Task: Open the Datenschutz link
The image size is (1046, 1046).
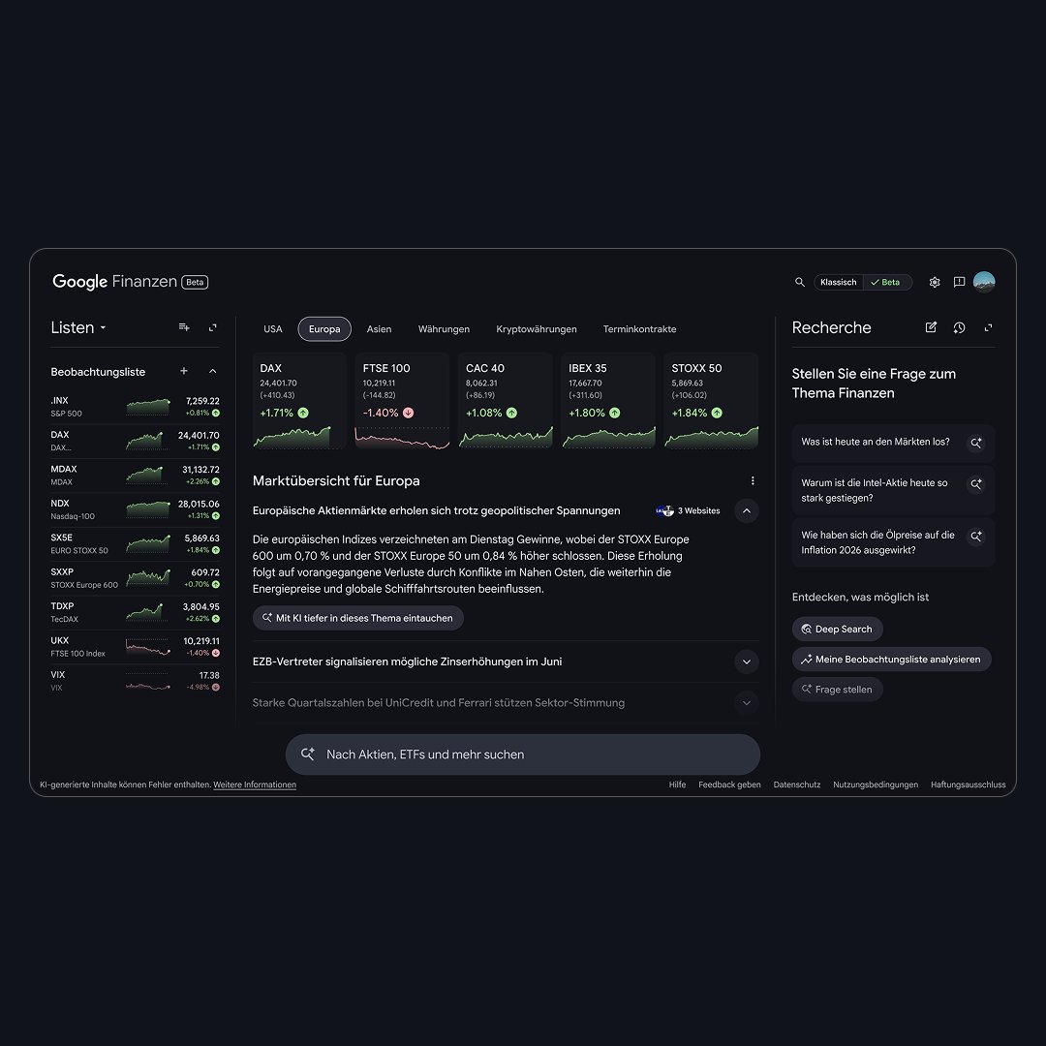Action: coord(796,784)
